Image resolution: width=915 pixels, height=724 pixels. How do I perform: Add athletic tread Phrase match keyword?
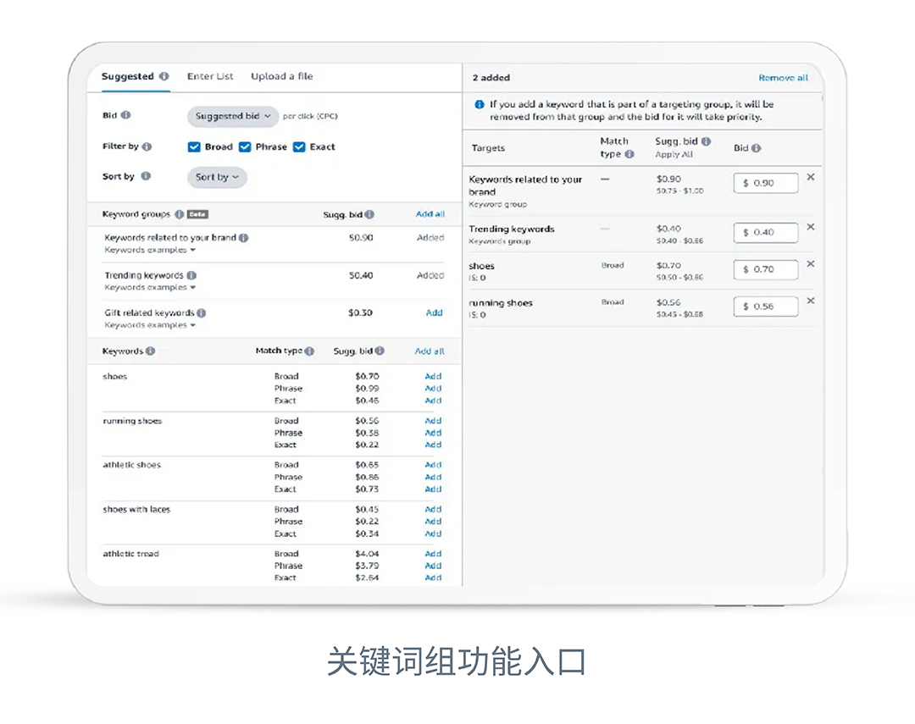tap(433, 566)
